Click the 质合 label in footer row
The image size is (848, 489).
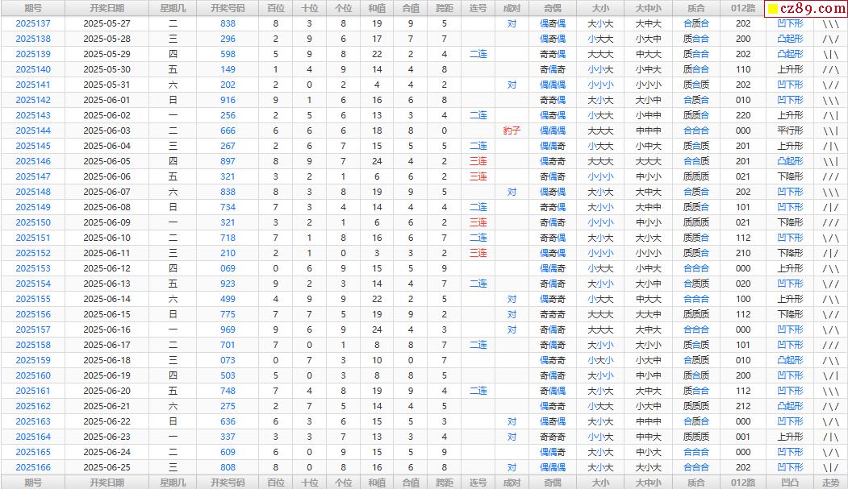(696, 483)
